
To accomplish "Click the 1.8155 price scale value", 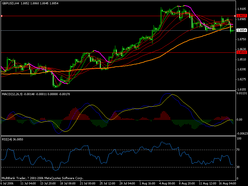I will tap(242, 89).
